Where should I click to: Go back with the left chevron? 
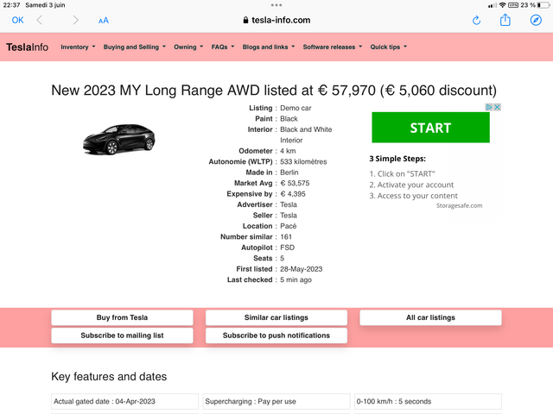coord(40,20)
